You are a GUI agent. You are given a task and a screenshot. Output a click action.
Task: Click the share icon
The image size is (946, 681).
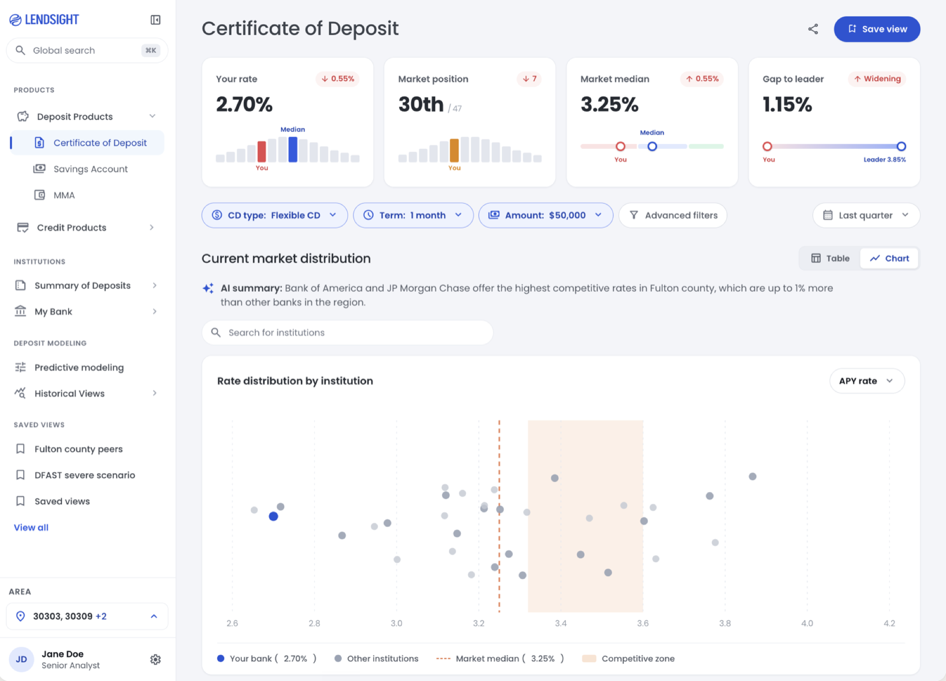(813, 29)
